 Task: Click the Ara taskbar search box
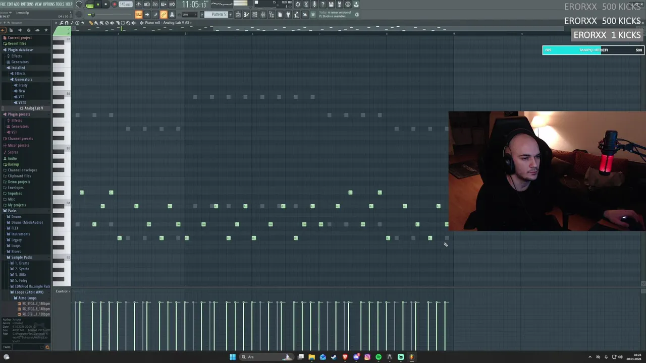(265, 357)
